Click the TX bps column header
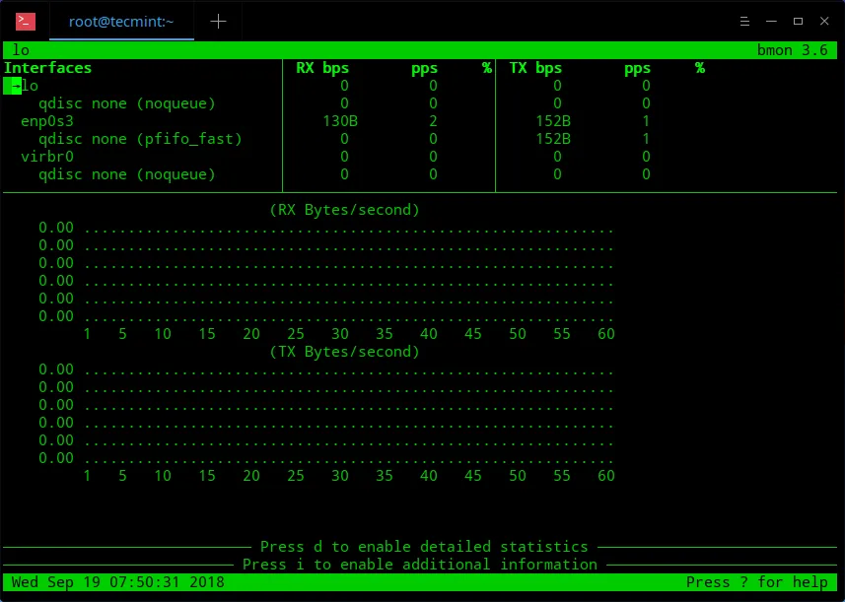The image size is (845, 602). tap(535, 68)
